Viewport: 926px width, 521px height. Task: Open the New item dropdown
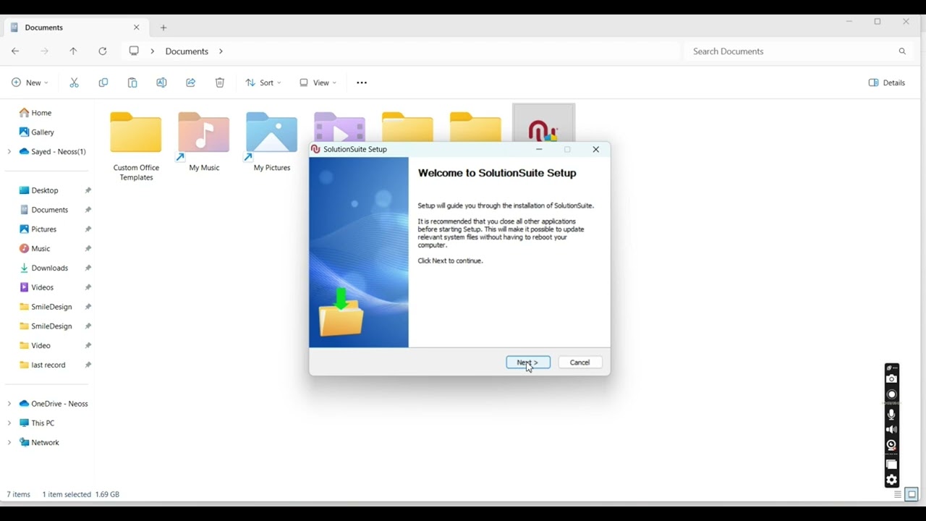pyautogui.click(x=30, y=82)
